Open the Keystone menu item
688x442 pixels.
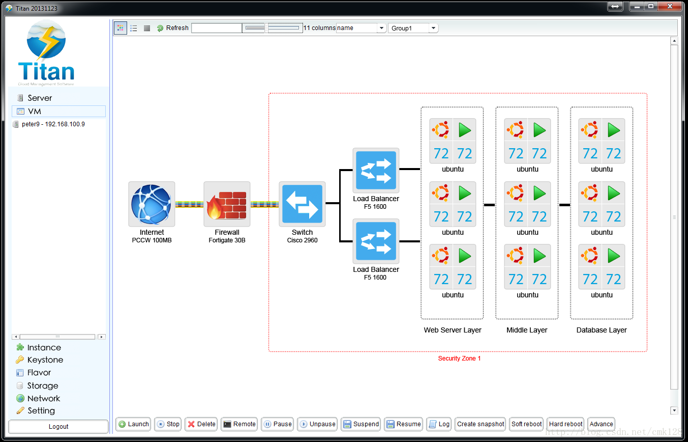coord(40,360)
